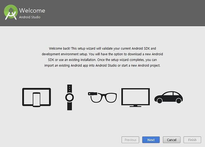
Task: Proceed with the Next button
Action: (x=151, y=140)
